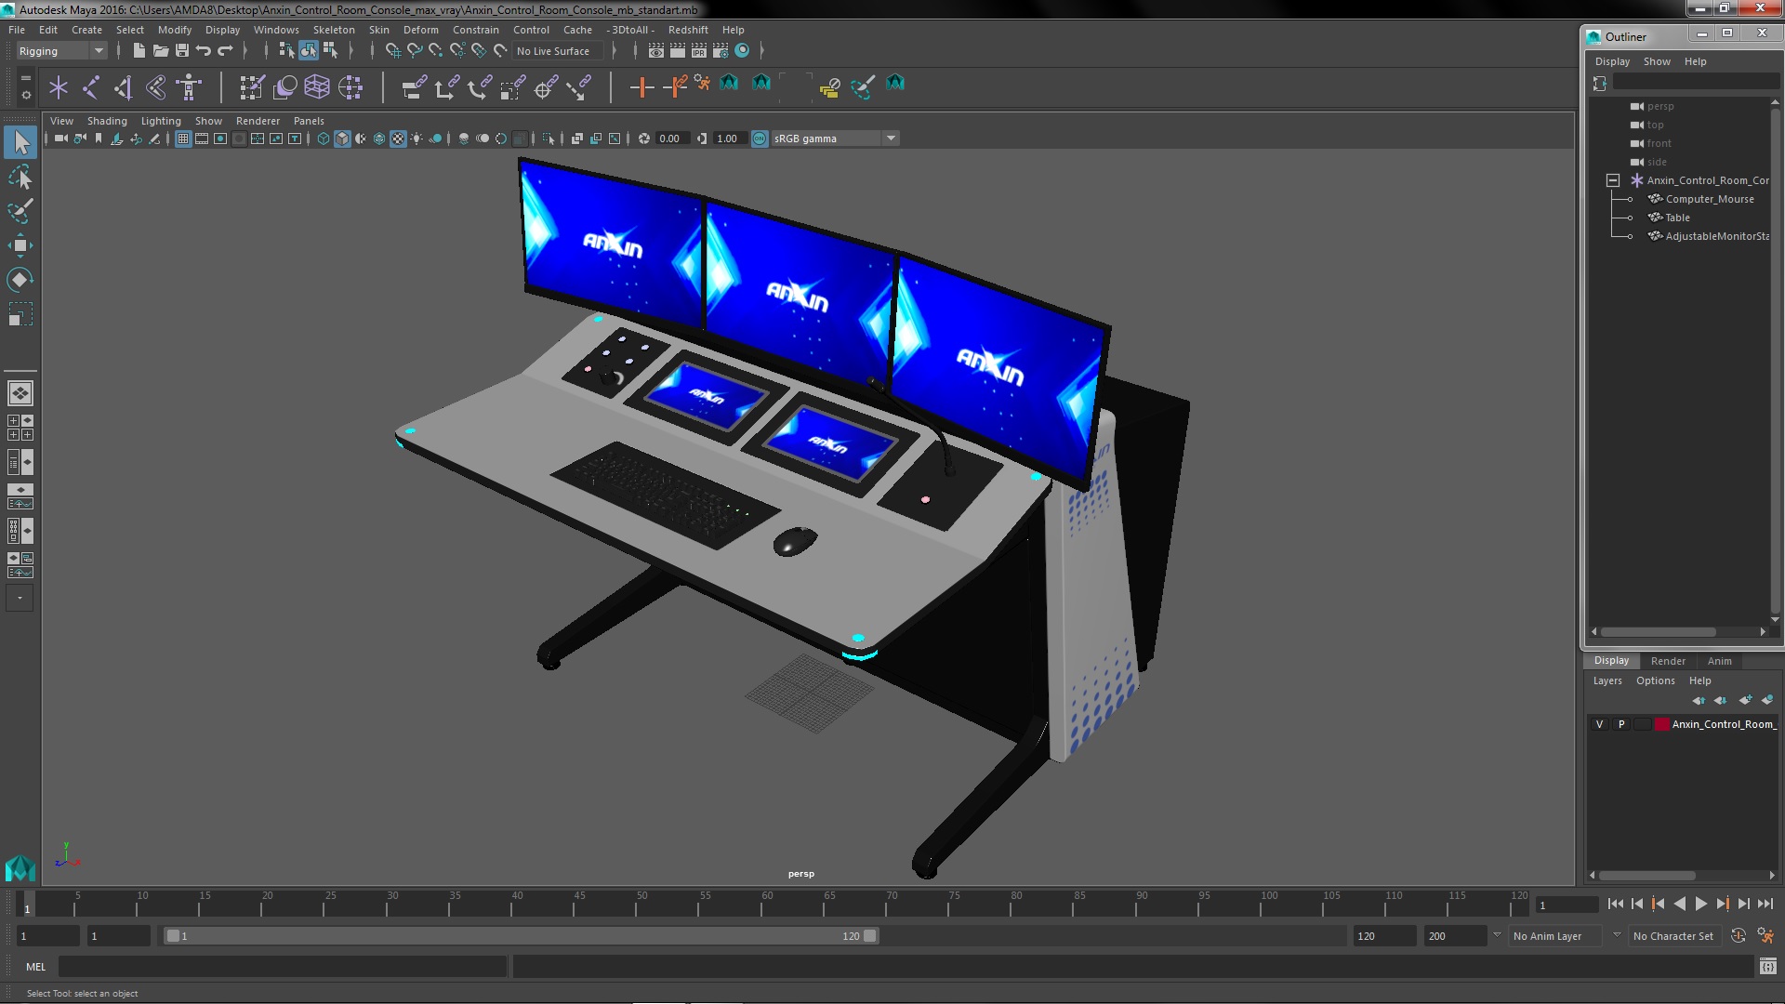Collapse the Anxin_Control_Room_Con node in the Outliner

pos(1613,180)
